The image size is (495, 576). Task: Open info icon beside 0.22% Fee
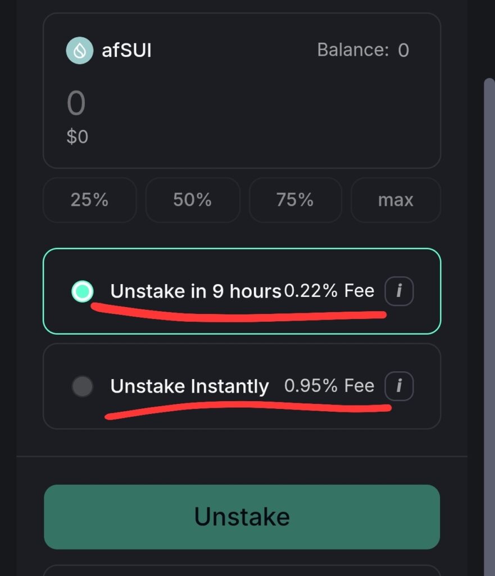(399, 291)
